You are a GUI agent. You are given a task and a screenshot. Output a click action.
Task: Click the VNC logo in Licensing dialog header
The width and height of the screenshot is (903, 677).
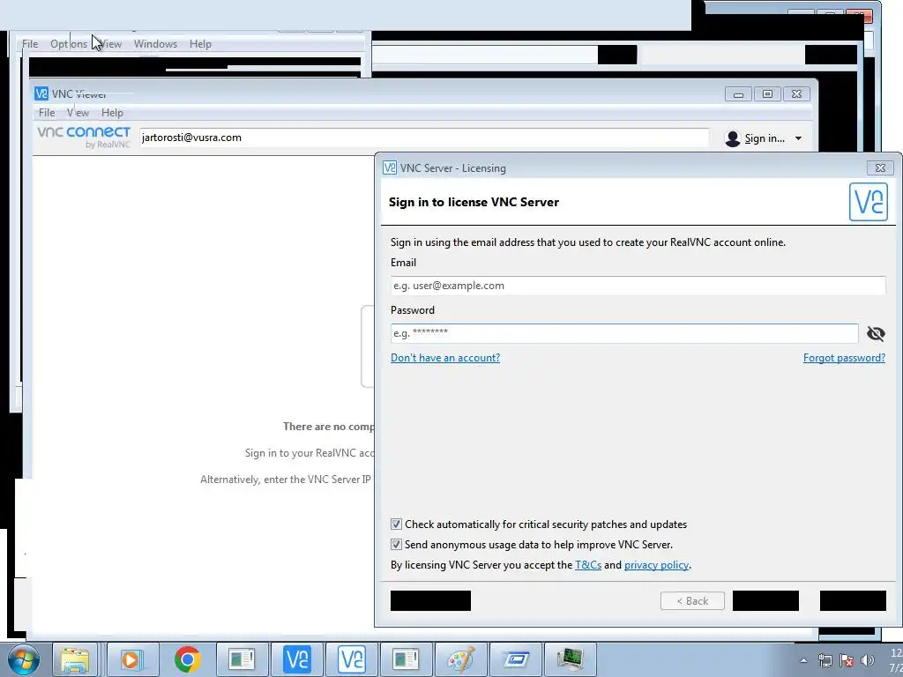pyautogui.click(x=868, y=202)
